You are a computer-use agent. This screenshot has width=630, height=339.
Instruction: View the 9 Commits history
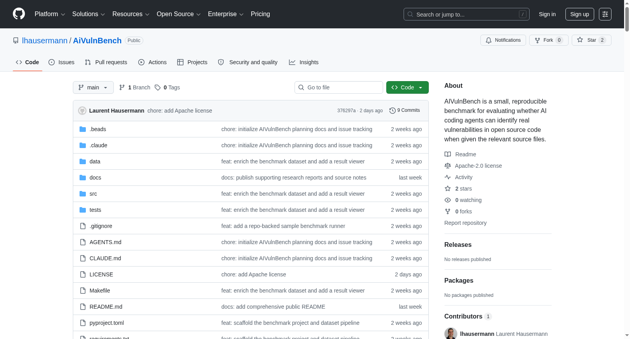(405, 111)
